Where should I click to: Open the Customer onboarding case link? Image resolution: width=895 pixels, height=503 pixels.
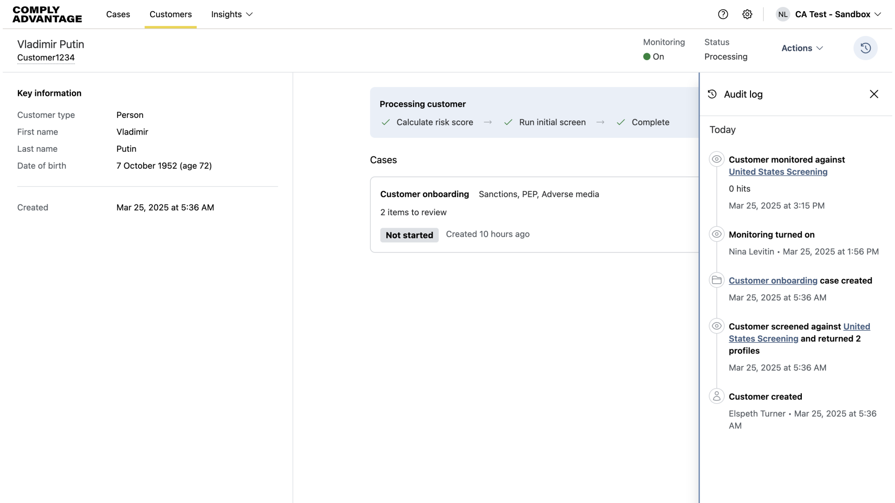[773, 280]
